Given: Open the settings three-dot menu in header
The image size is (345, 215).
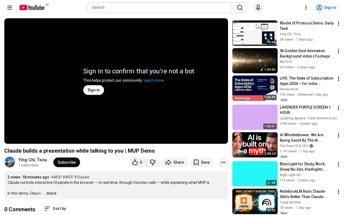Looking at the screenshot, I should [306, 8].
